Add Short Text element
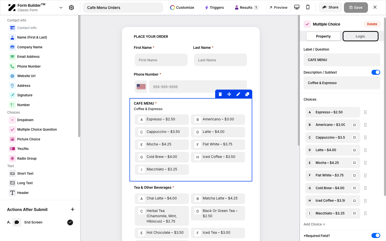 (x=21, y=173)
